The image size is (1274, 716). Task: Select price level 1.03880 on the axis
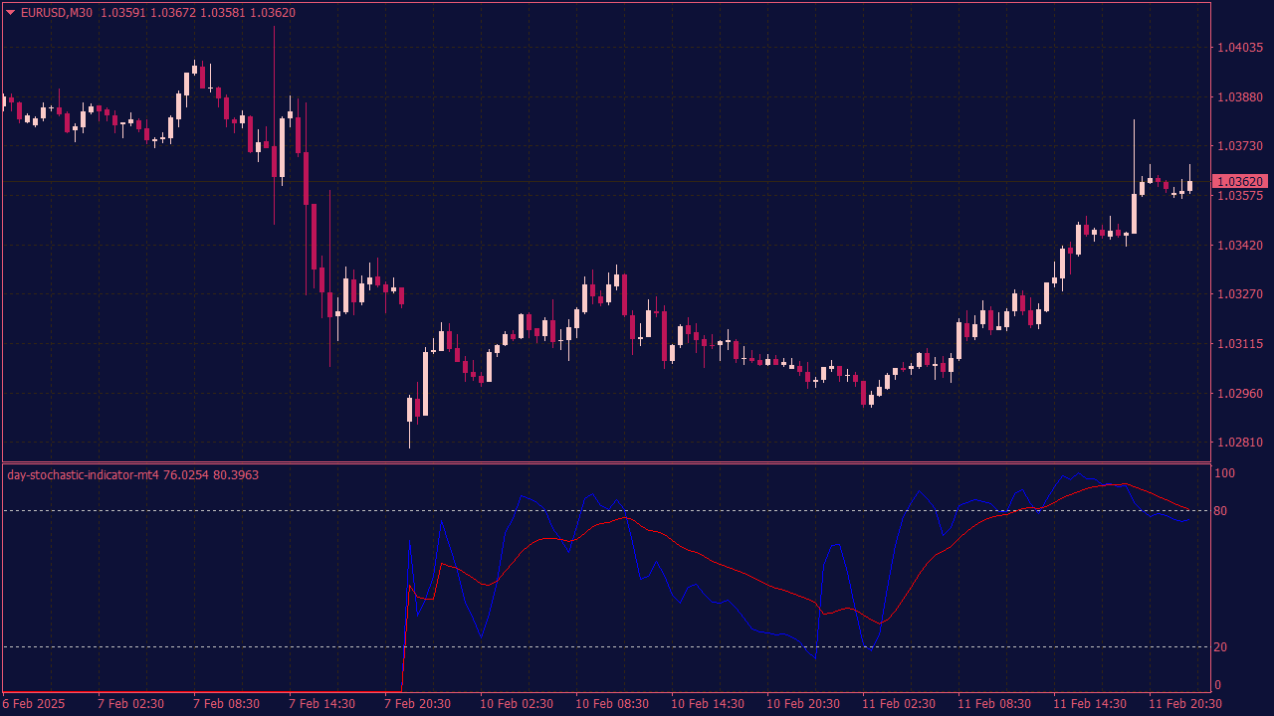click(1239, 97)
